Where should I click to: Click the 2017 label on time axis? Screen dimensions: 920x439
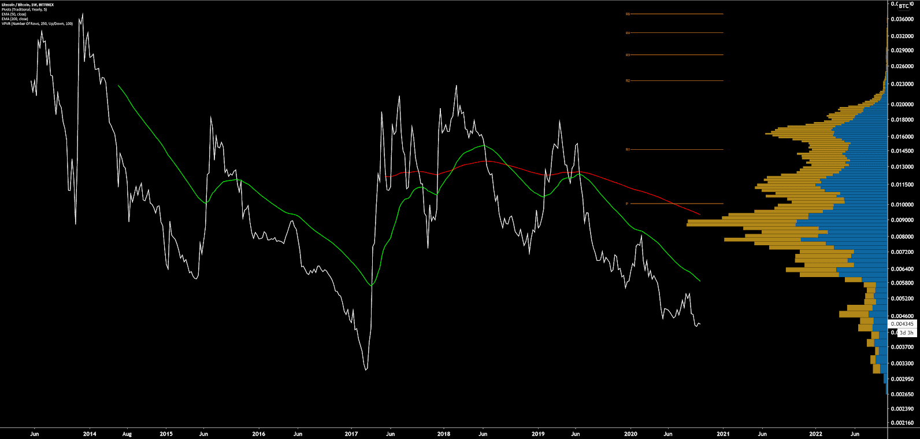351,433
